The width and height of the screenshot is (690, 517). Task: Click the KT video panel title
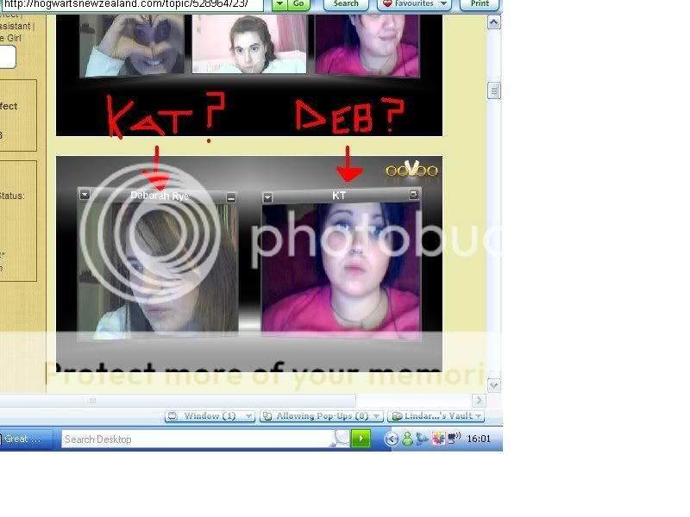339,196
